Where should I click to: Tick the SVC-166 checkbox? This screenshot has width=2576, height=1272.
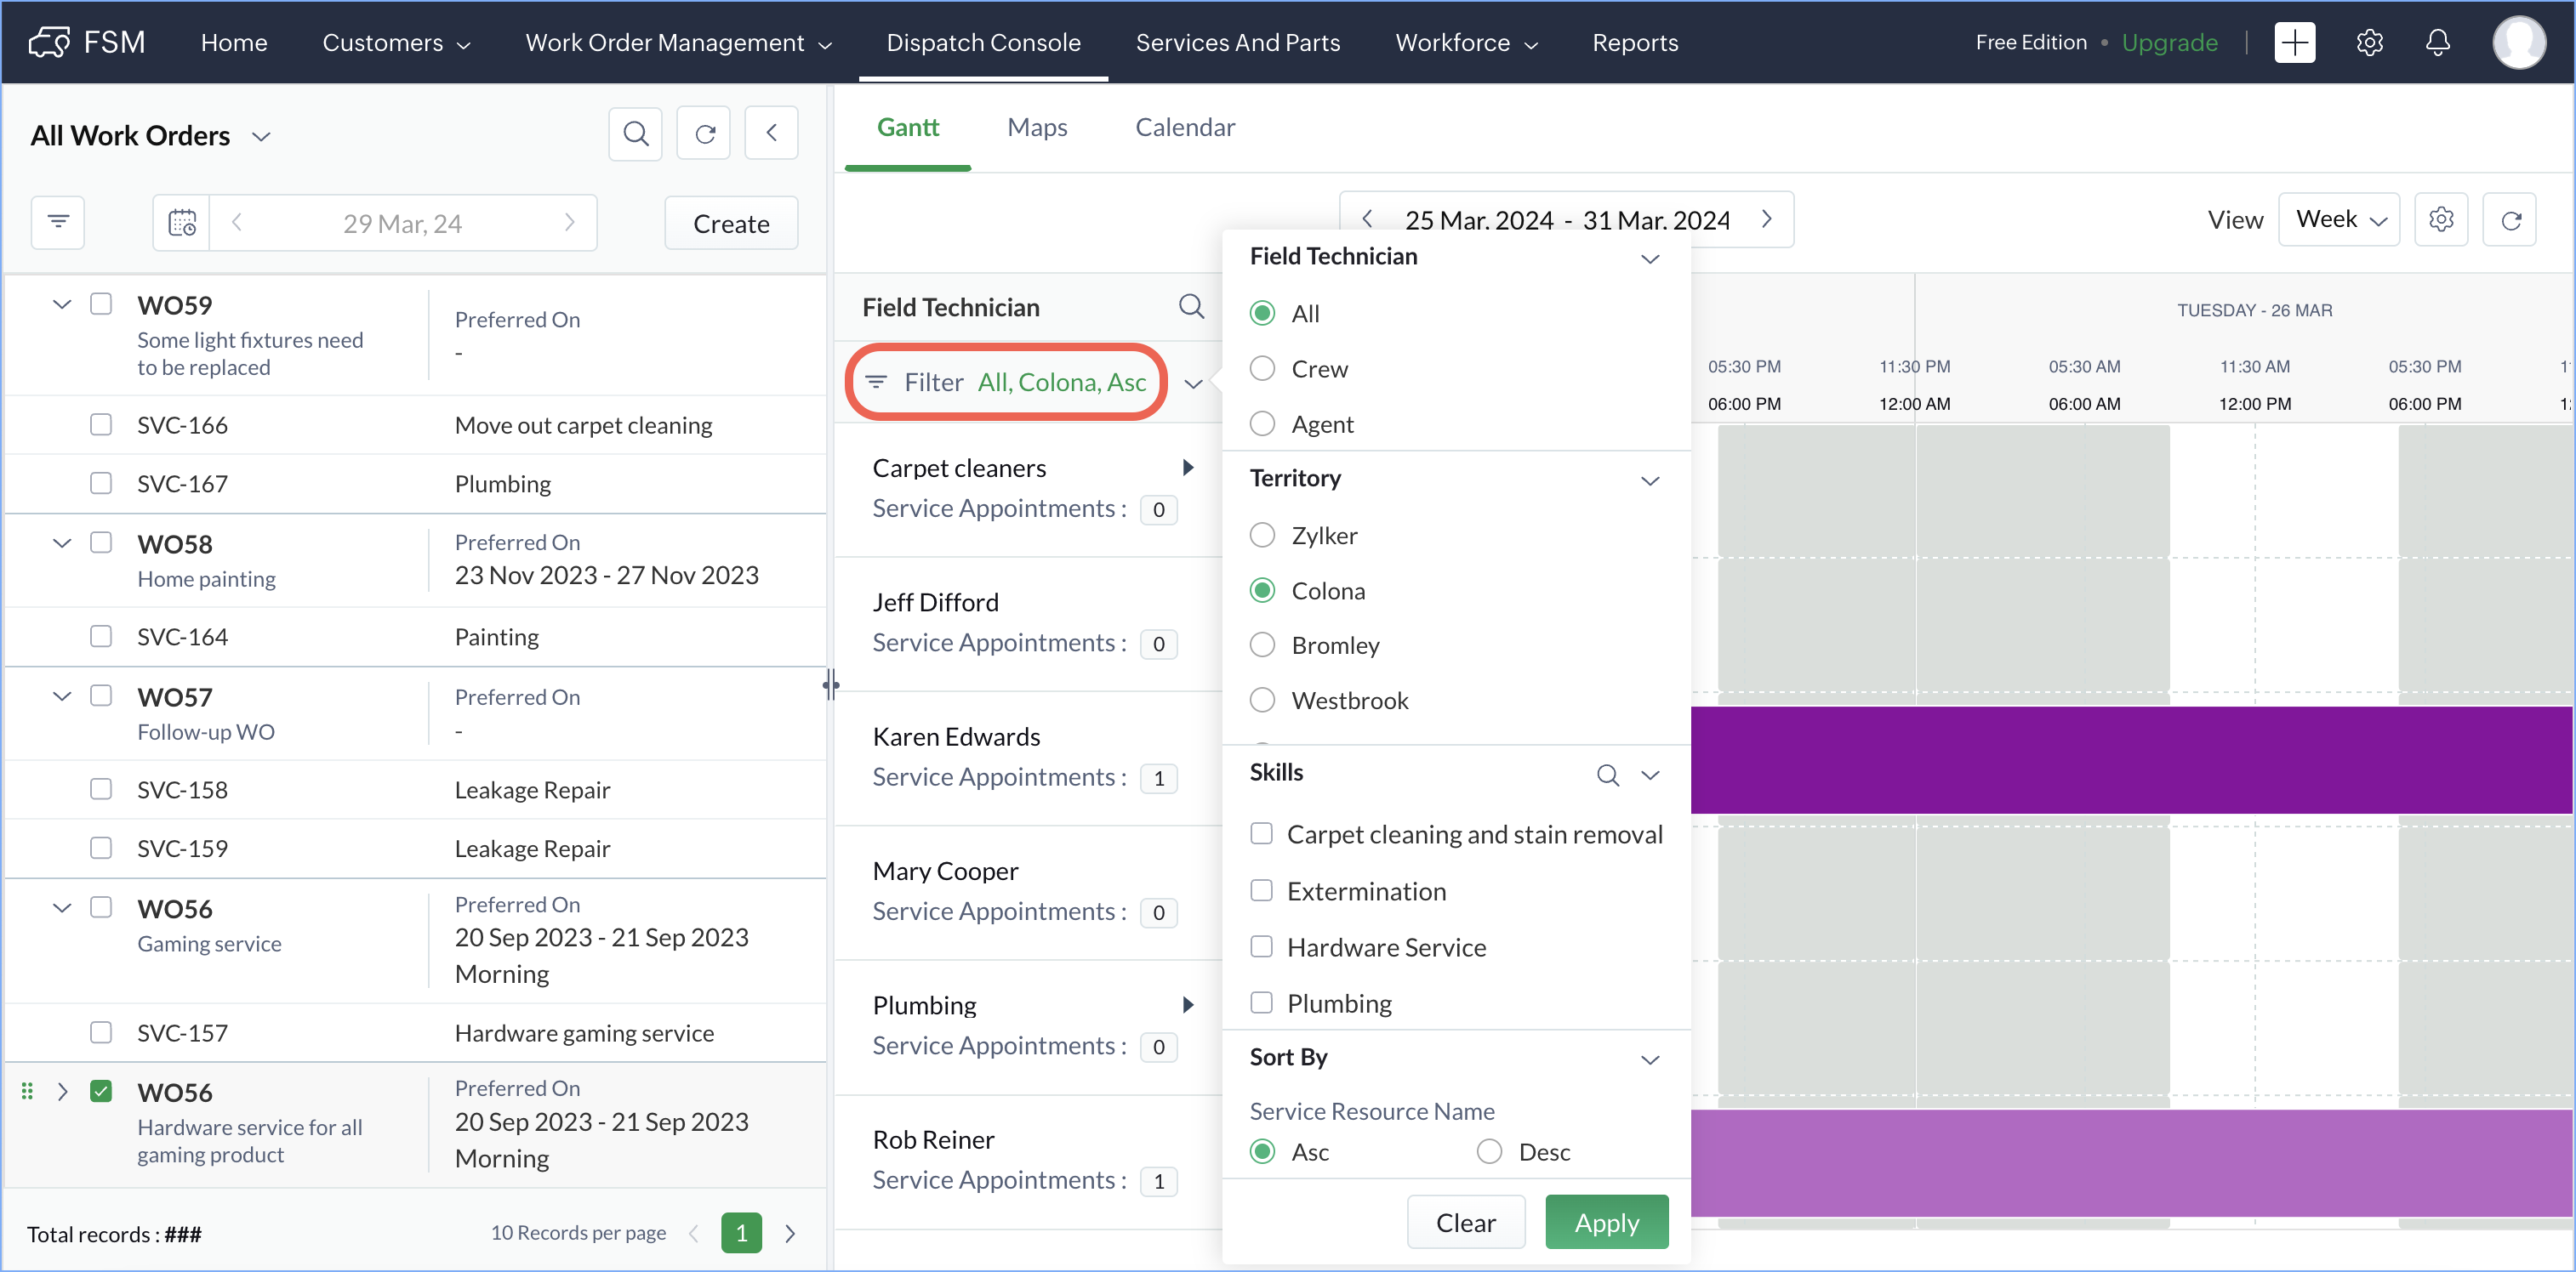(101, 424)
